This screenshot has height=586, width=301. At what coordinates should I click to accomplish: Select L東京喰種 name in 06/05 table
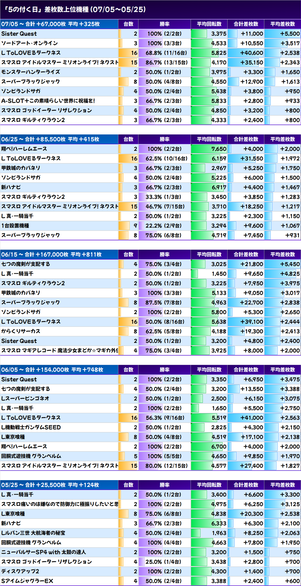point(13,437)
